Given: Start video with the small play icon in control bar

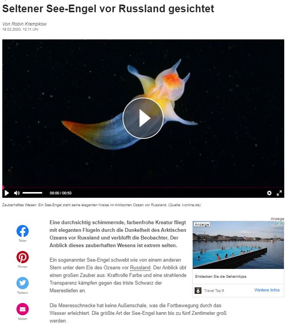Looking at the screenshot, I should click(x=7, y=193).
